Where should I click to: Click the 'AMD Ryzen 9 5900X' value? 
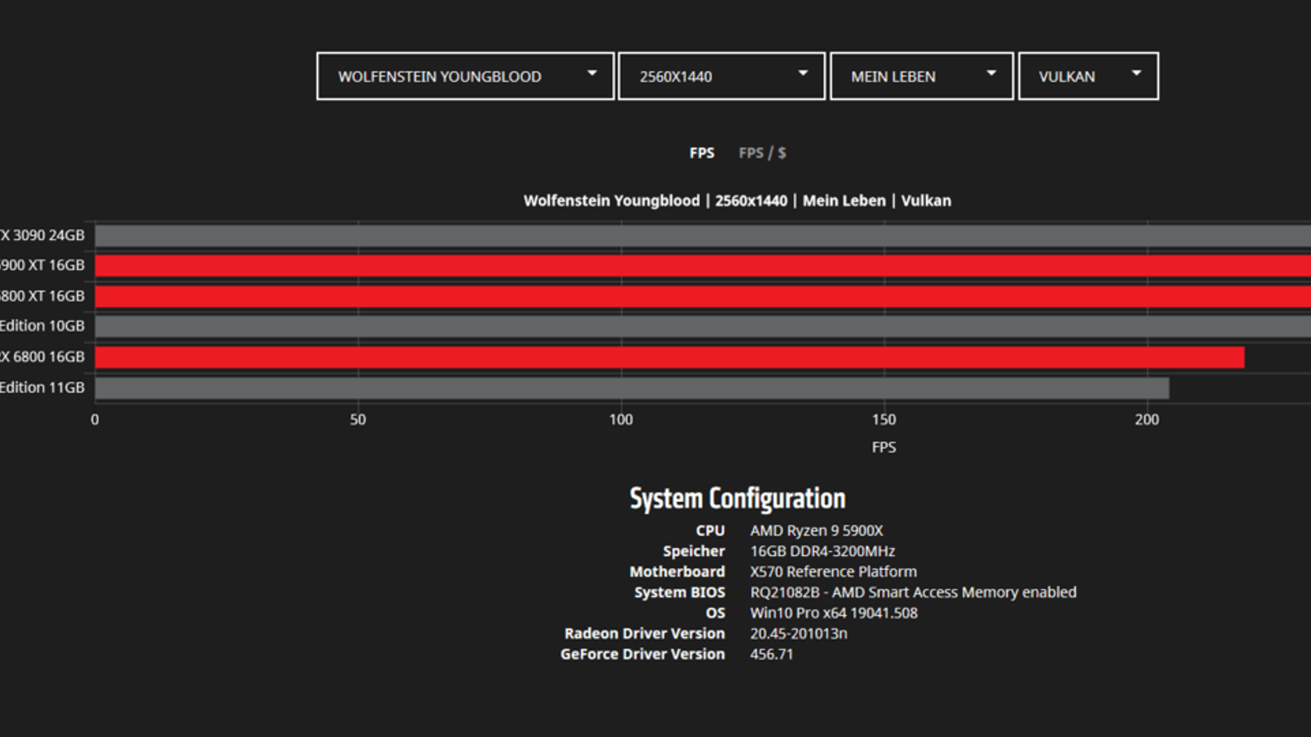click(x=817, y=531)
